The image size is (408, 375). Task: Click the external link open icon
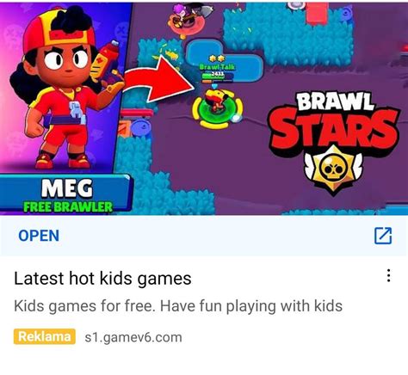(x=383, y=236)
